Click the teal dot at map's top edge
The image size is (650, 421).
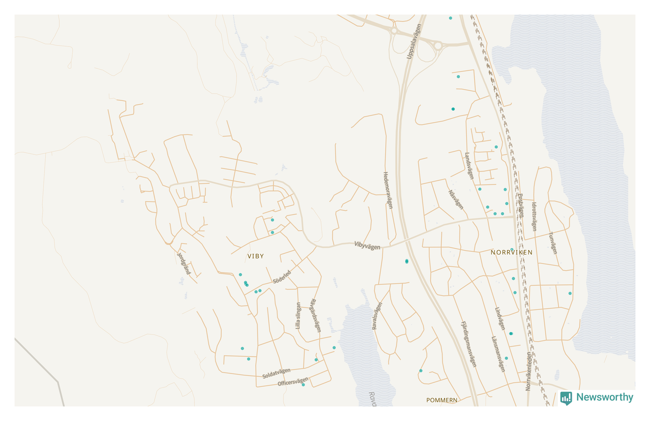[450, 18]
